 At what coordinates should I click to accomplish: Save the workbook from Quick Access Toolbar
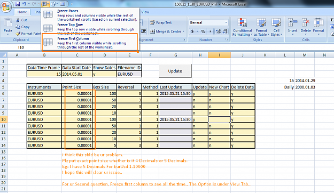[18, 4]
